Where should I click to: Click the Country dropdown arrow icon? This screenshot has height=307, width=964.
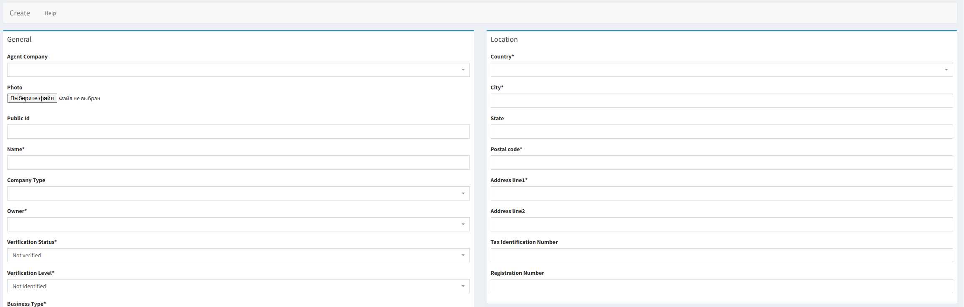click(x=946, y=70)
